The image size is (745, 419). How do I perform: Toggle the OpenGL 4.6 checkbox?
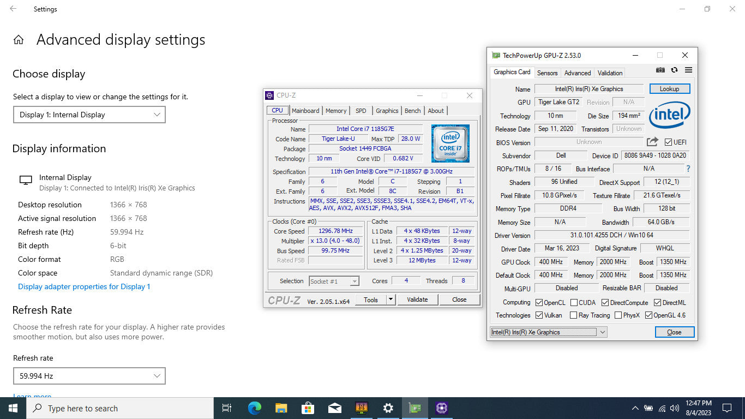[x=648, y=315]
